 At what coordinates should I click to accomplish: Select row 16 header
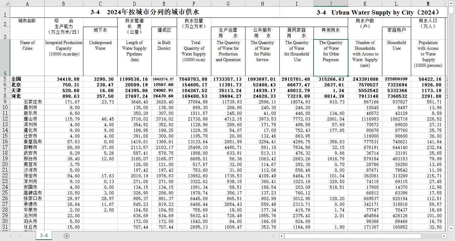(x=5, y=141)
